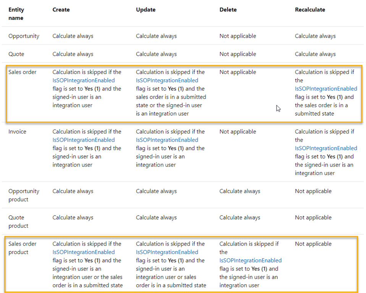Select the Create column header
The image size is (366, 293).
point(61,10)
